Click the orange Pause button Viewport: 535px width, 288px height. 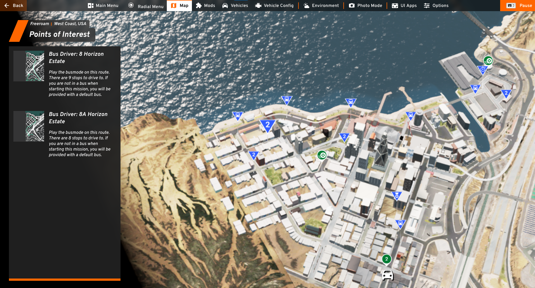(x=517, y=6)
